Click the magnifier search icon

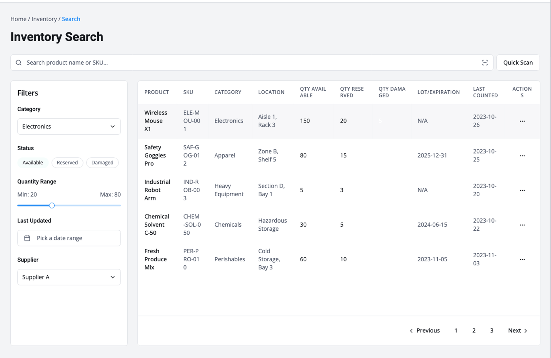(19, 63)
